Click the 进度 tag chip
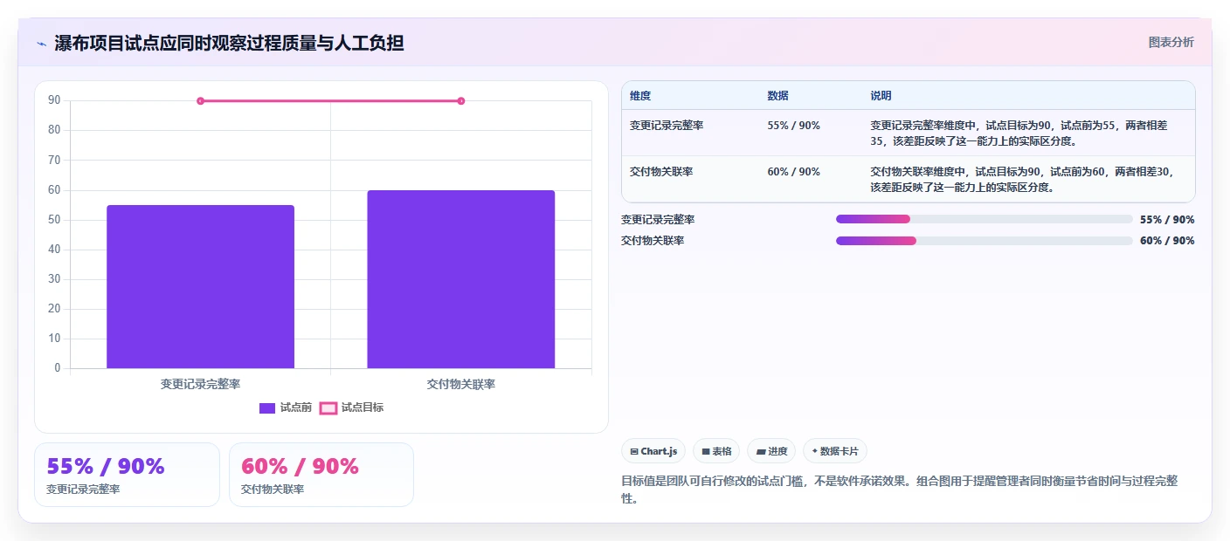This screenshot has height=541, width=1230. [771, 451]
